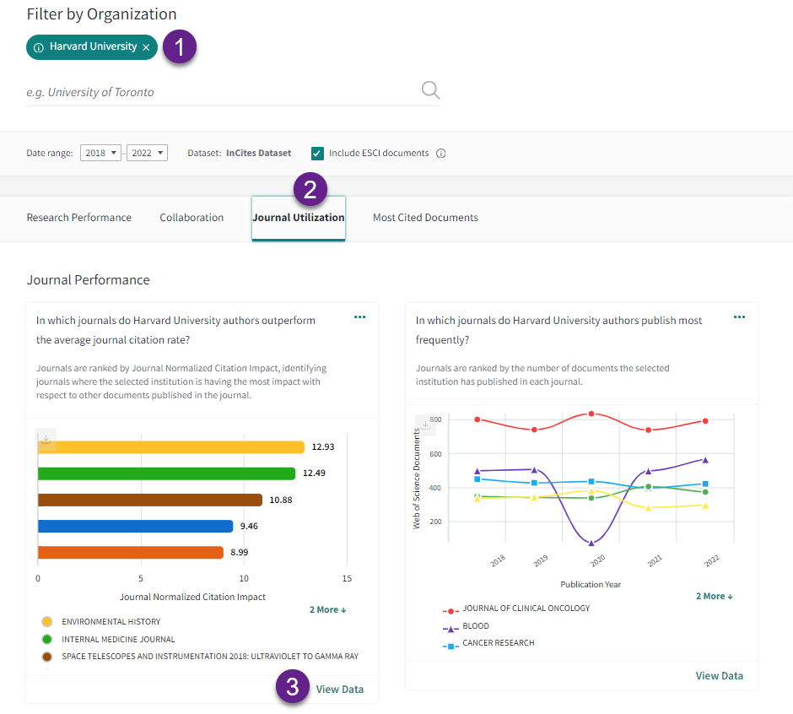Click the Filter by Organization heading
The width and height of the screenshot is (793, 714).
(x=101, y=14)
